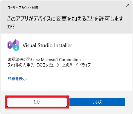Click the このアプリがデバイスに変更を question heading

(x=65, y=23)
